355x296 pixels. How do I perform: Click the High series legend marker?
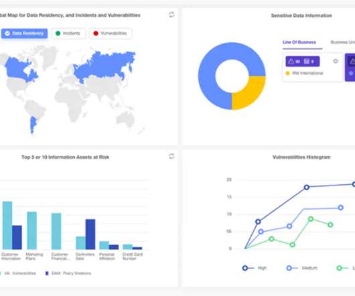tap(245, 268)
